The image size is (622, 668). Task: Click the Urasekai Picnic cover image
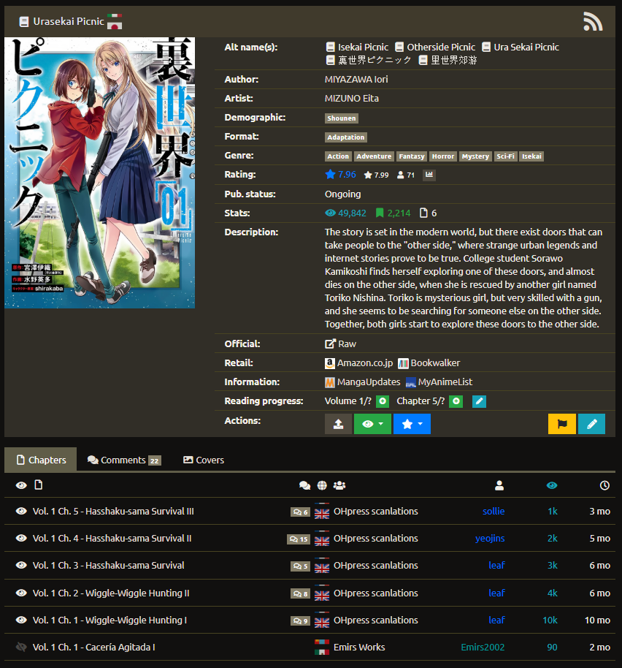(x=99, y=172)
